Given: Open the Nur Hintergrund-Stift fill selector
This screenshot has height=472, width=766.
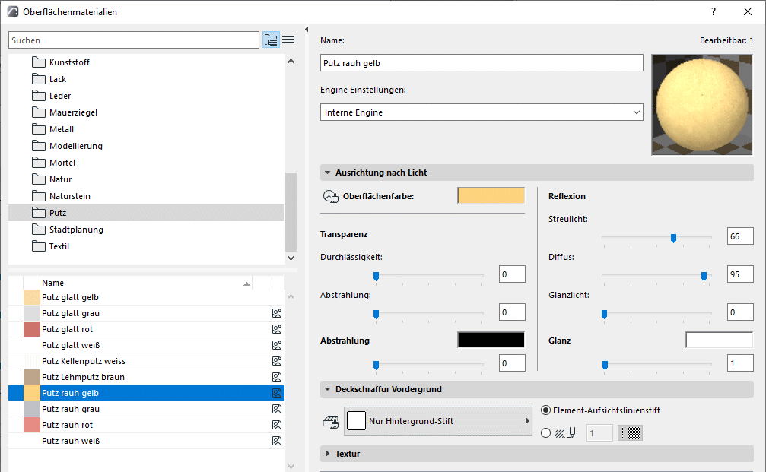Looking at the screenshot, I should pyautogui.click(x=438, y=420).
